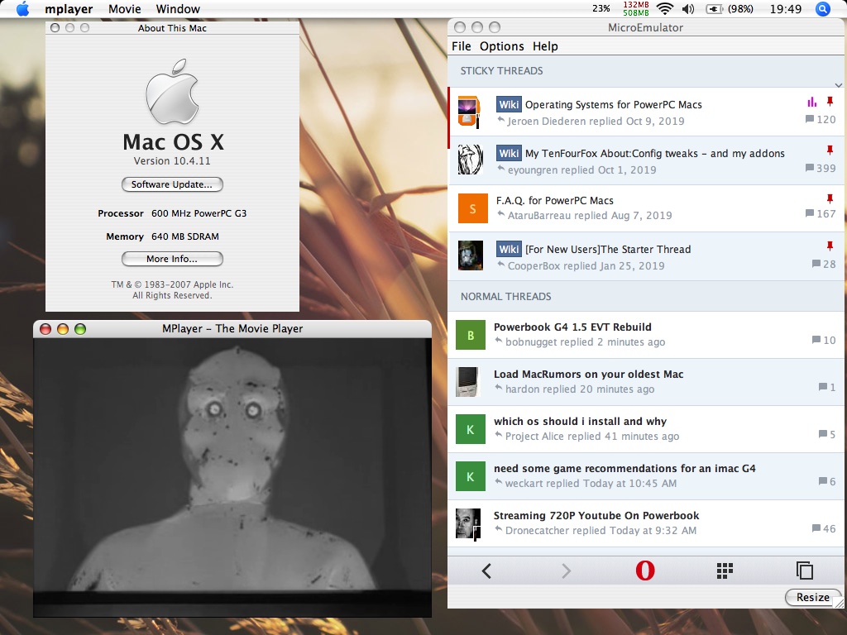Image resolution: width=847 pixels, height=635 pixels.
Task: Open Load MacRumors on your oldest Mac
Action: coord(588,375)
